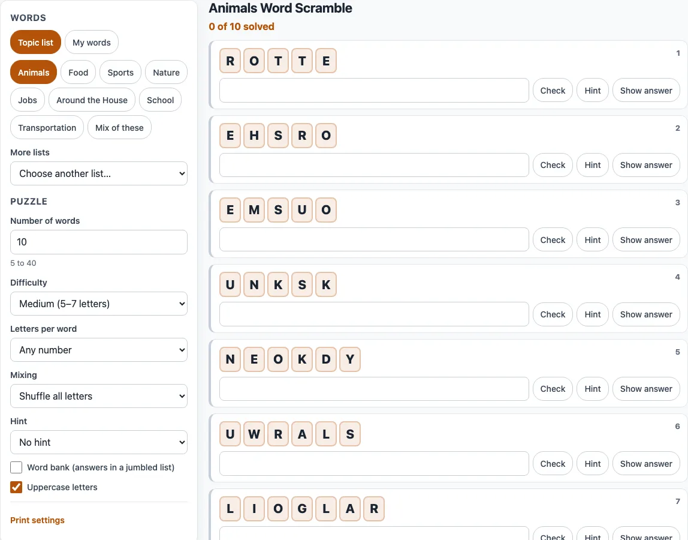Check the answer for puzzle ROTTE

click(x=553, y=91)
